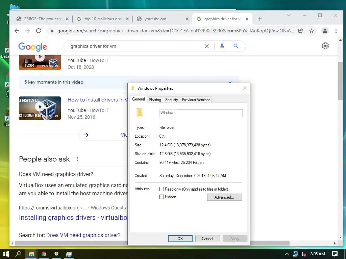346x259 pixels.
Task: Click the horizontal scrollbar thumb in Chrome
Action: [152, 243]
